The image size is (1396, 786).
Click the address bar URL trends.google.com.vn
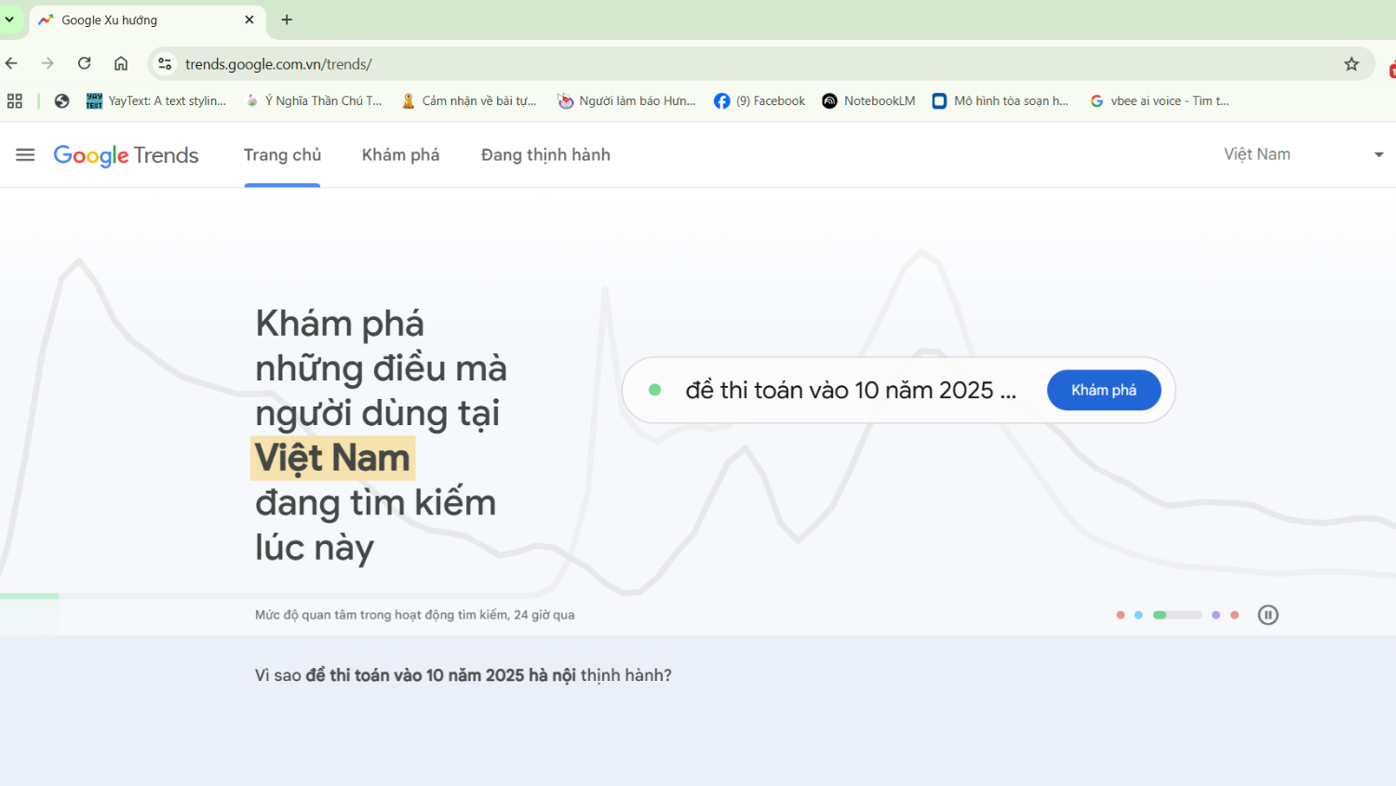tap(278, 64)
